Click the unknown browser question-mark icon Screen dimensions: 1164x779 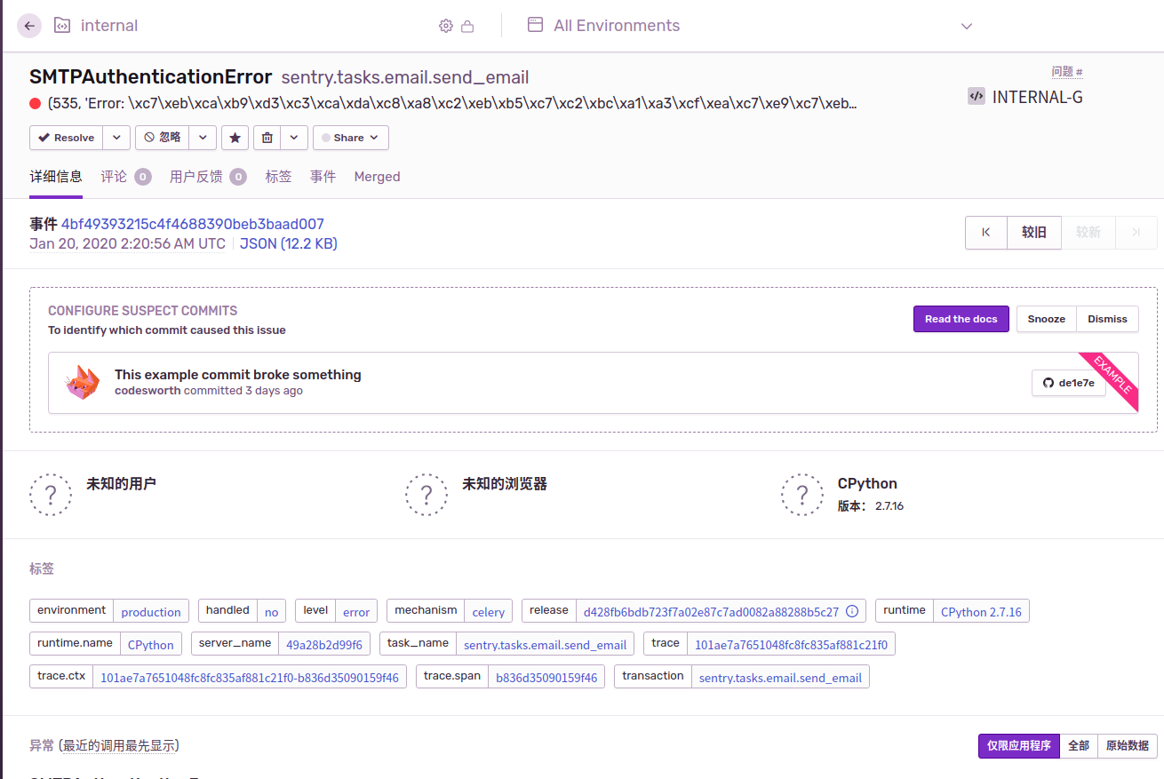(427, 494)
